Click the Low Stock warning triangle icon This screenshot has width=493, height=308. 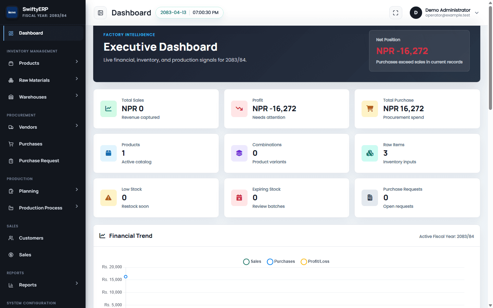[x=109, y=198]
